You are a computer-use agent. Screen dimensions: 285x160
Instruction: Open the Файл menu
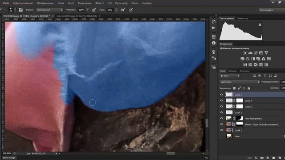click(x=6, y=3)
